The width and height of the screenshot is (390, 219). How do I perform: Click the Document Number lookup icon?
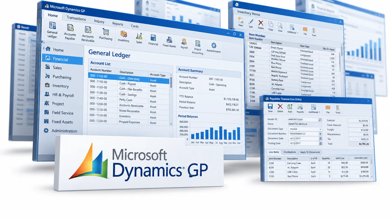tap(320, 134)
